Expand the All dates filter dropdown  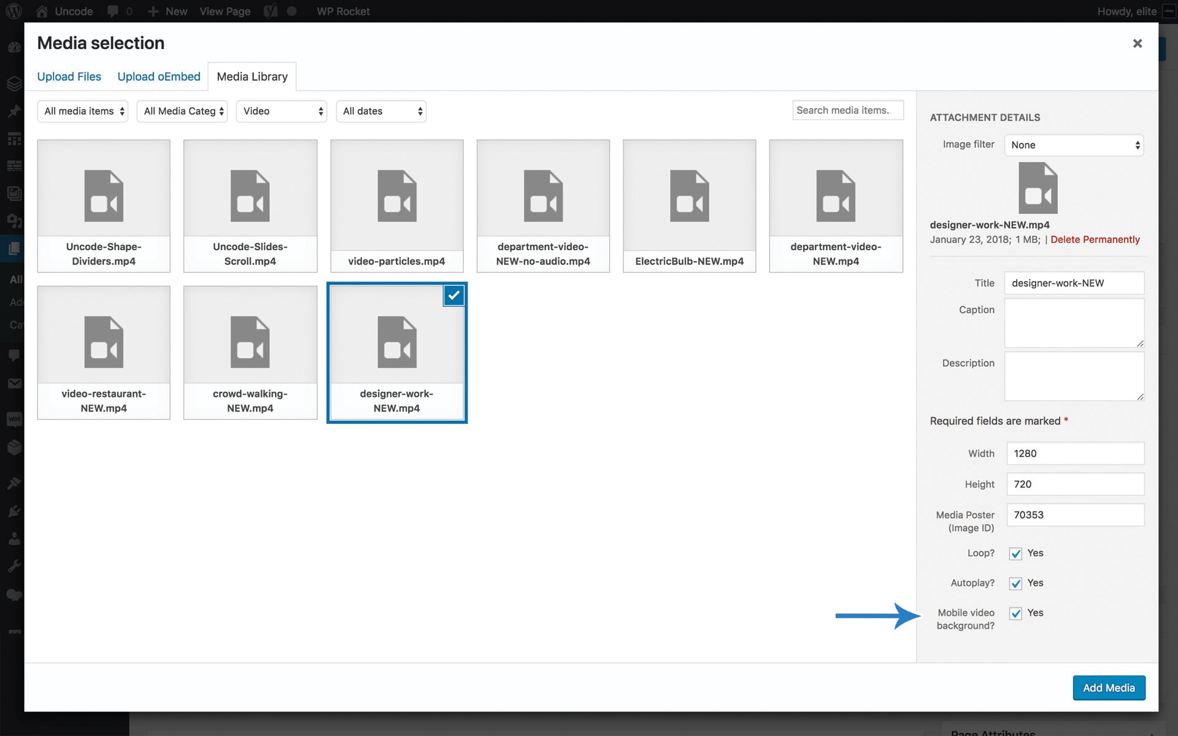pos(381,111)
